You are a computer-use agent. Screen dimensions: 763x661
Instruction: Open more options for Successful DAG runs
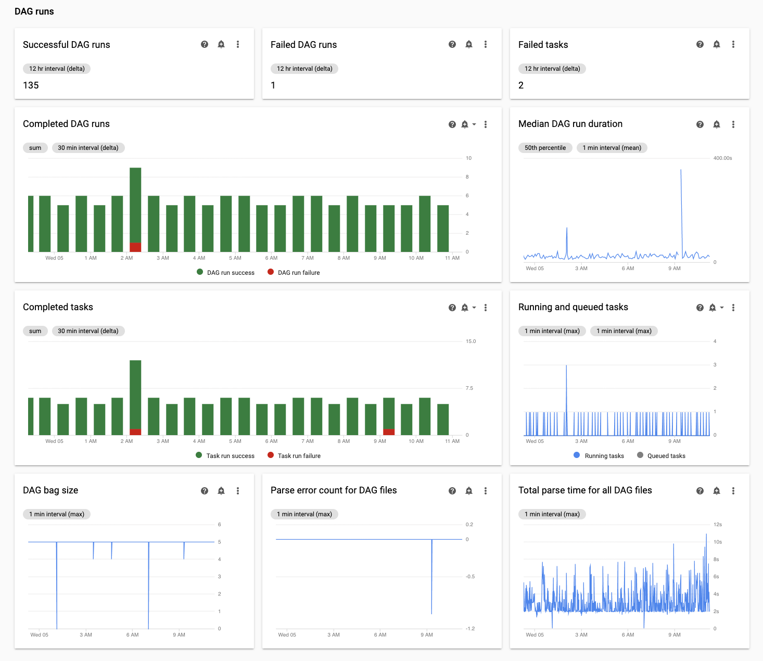(238, 44)
